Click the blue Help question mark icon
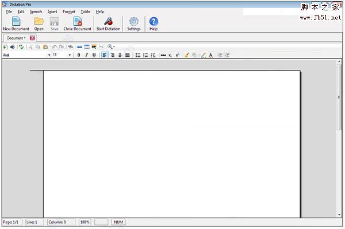 [x=154, y=24]
